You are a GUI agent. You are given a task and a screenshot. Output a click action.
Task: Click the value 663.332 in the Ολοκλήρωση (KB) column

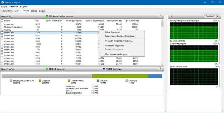(x=78, y=35)
